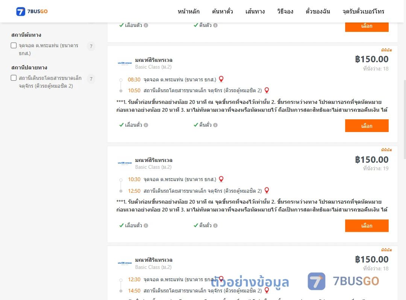Viewport: 406px width, 300px height.
Task: Click info icon next to คืนตั๋ว in top card
Action: click(x=215, y=25)
